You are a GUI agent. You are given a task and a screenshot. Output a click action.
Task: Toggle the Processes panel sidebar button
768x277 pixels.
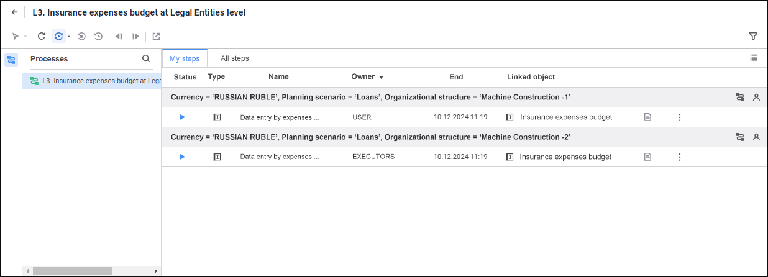pyautogui.click(x=11, y=60)
